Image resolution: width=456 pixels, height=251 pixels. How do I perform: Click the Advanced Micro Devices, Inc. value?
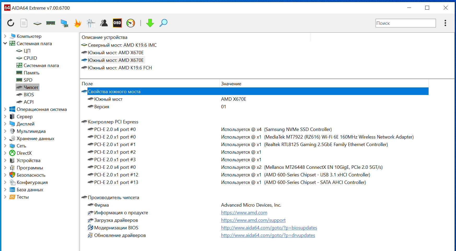coord(251,205)
